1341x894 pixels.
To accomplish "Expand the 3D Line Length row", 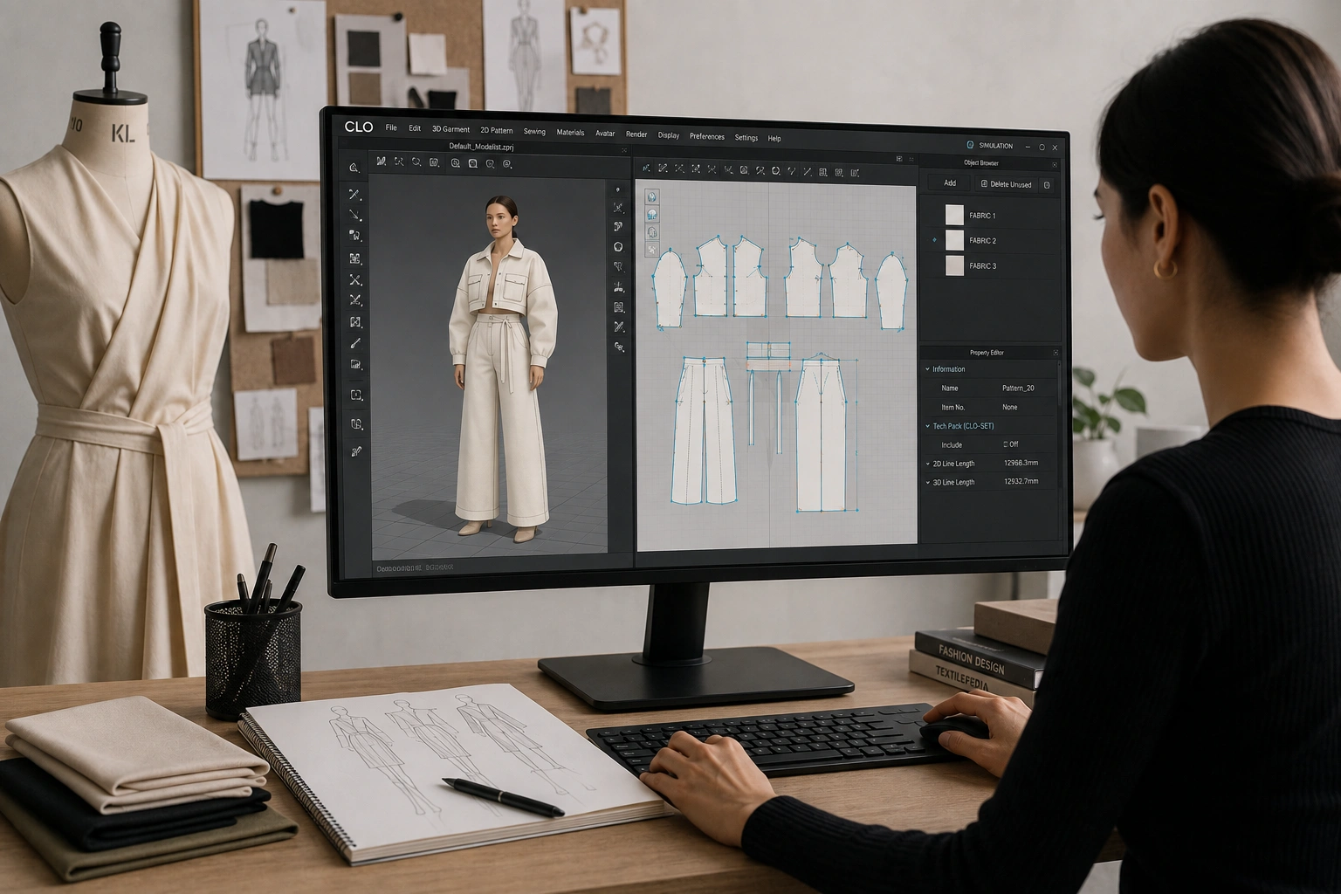I will coord(928,482).
